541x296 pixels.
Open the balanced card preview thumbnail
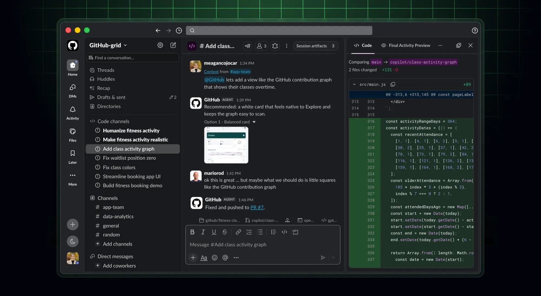pyautogui.click(x=226, y=145)
